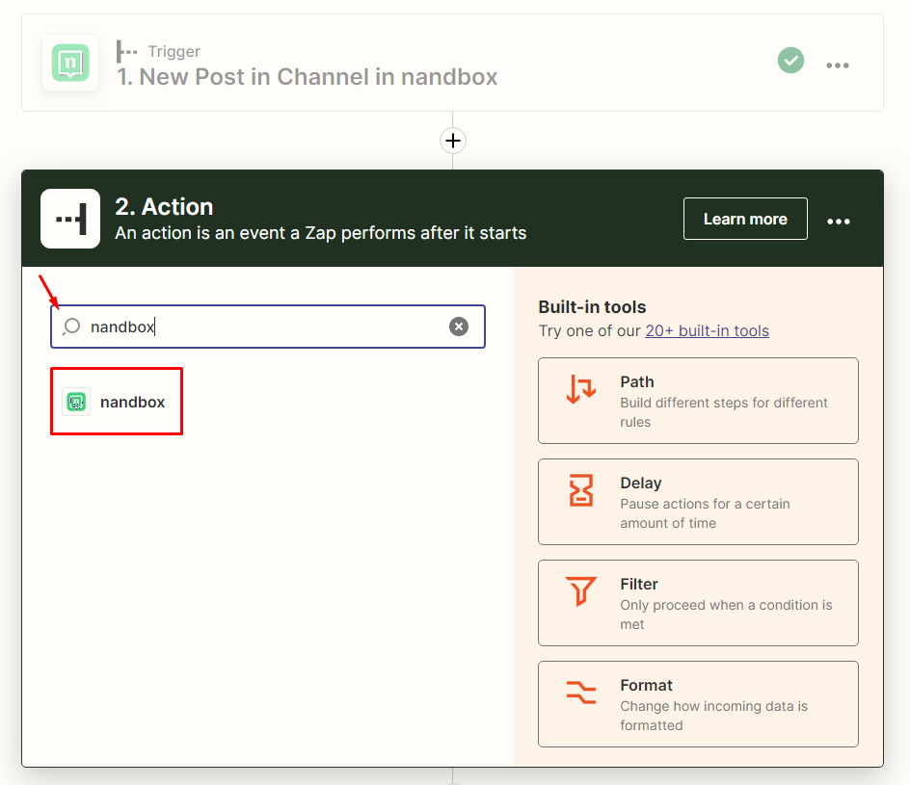This screenshot has height=785, width=910.
Task: Focus the app search field containing nandbox
Action: coord(260,327)
